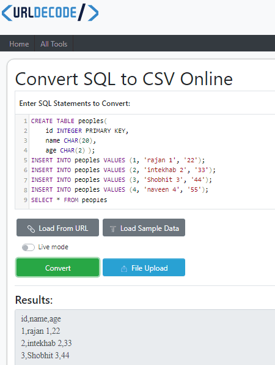Click the CREATE TABLE peoples line in editor
This screenshot has height=365, width=275.
[69, 121]
